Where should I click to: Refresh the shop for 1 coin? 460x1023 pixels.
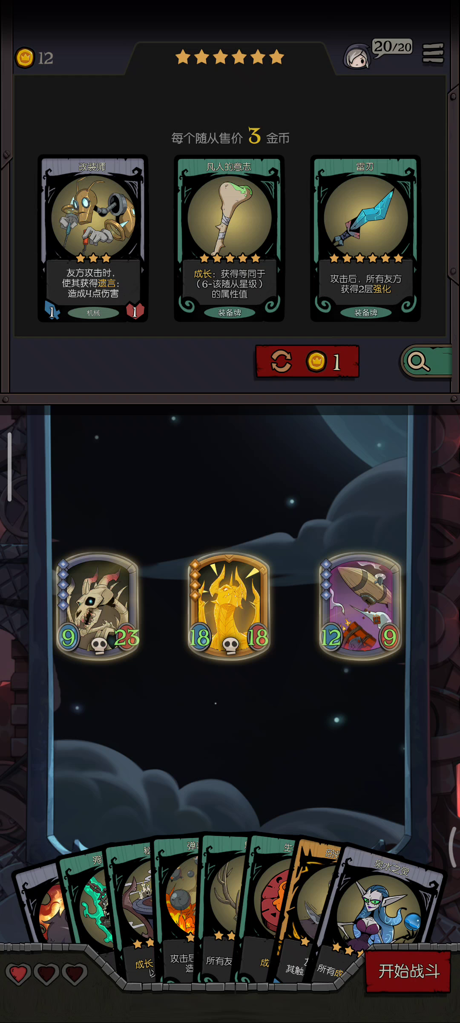(307, 361)
